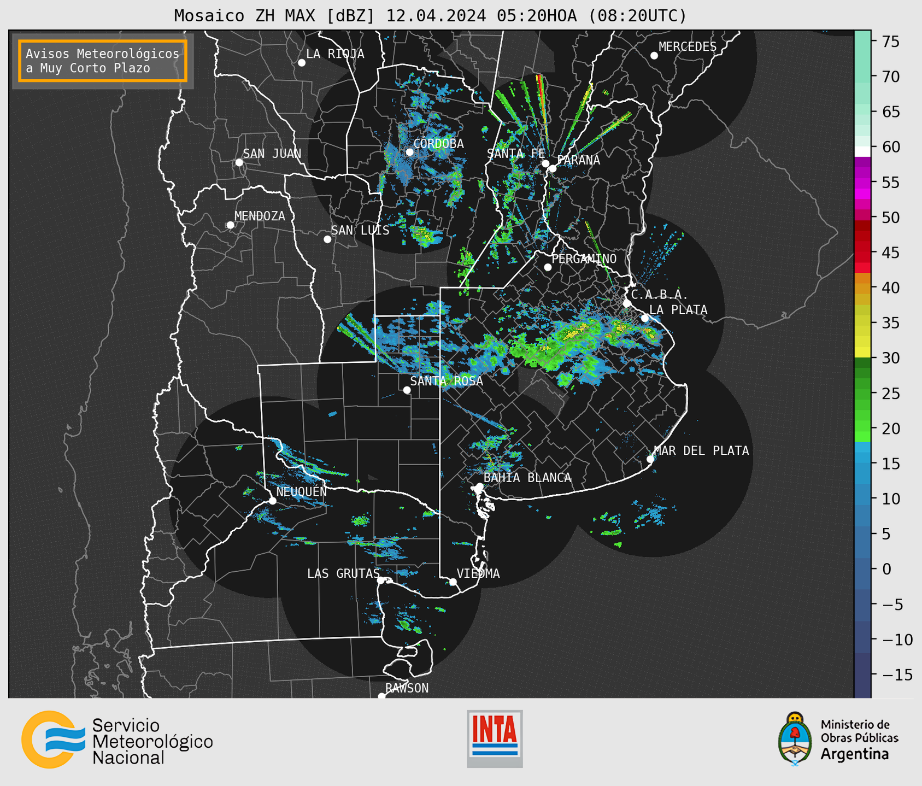Click the PERGAMINO city label
Image resolution: width=922 pixels, height=786 pixels.
tap(584, 259)
